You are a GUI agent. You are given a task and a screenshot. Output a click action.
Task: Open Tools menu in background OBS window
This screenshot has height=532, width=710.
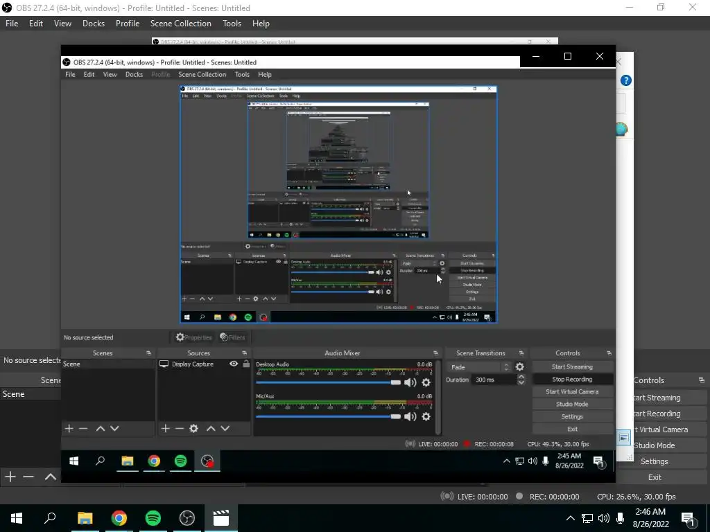pyautogui.click(x=232, y=24)
